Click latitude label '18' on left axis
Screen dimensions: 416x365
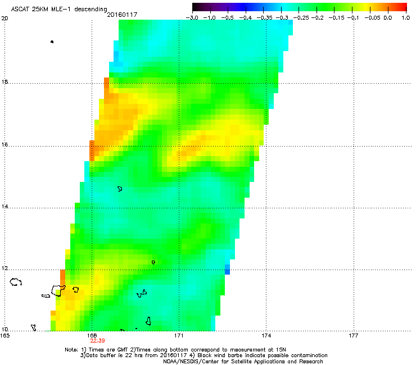(x=4, y=81)
